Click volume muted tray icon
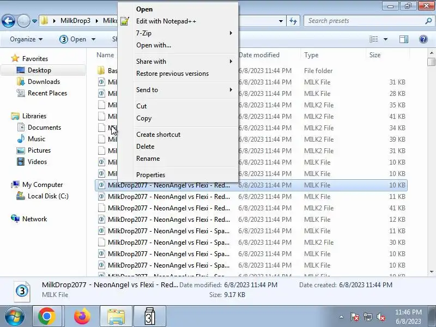 (x=380, y=317)
